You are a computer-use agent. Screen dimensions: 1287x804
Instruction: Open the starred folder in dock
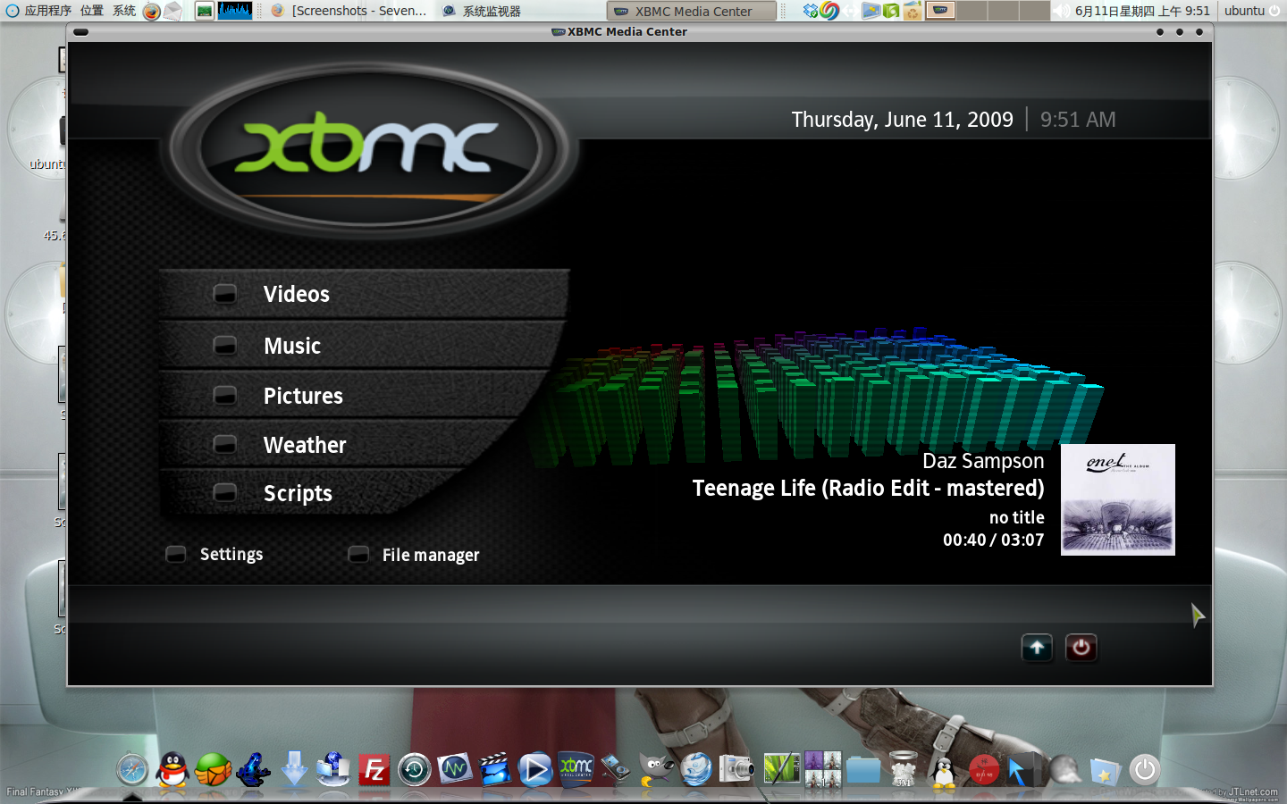(x=1105, y=771)
